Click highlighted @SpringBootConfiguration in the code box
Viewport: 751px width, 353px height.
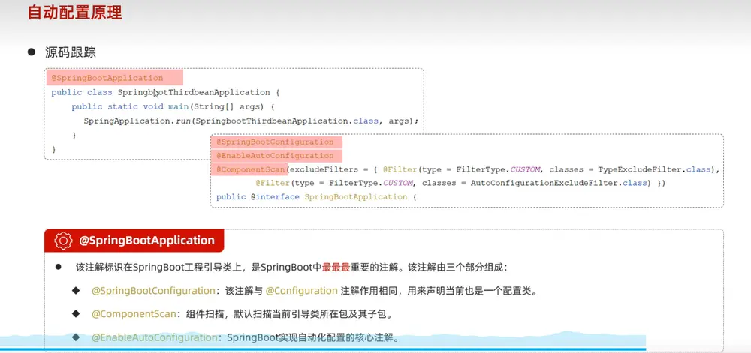tap(275, 142)
